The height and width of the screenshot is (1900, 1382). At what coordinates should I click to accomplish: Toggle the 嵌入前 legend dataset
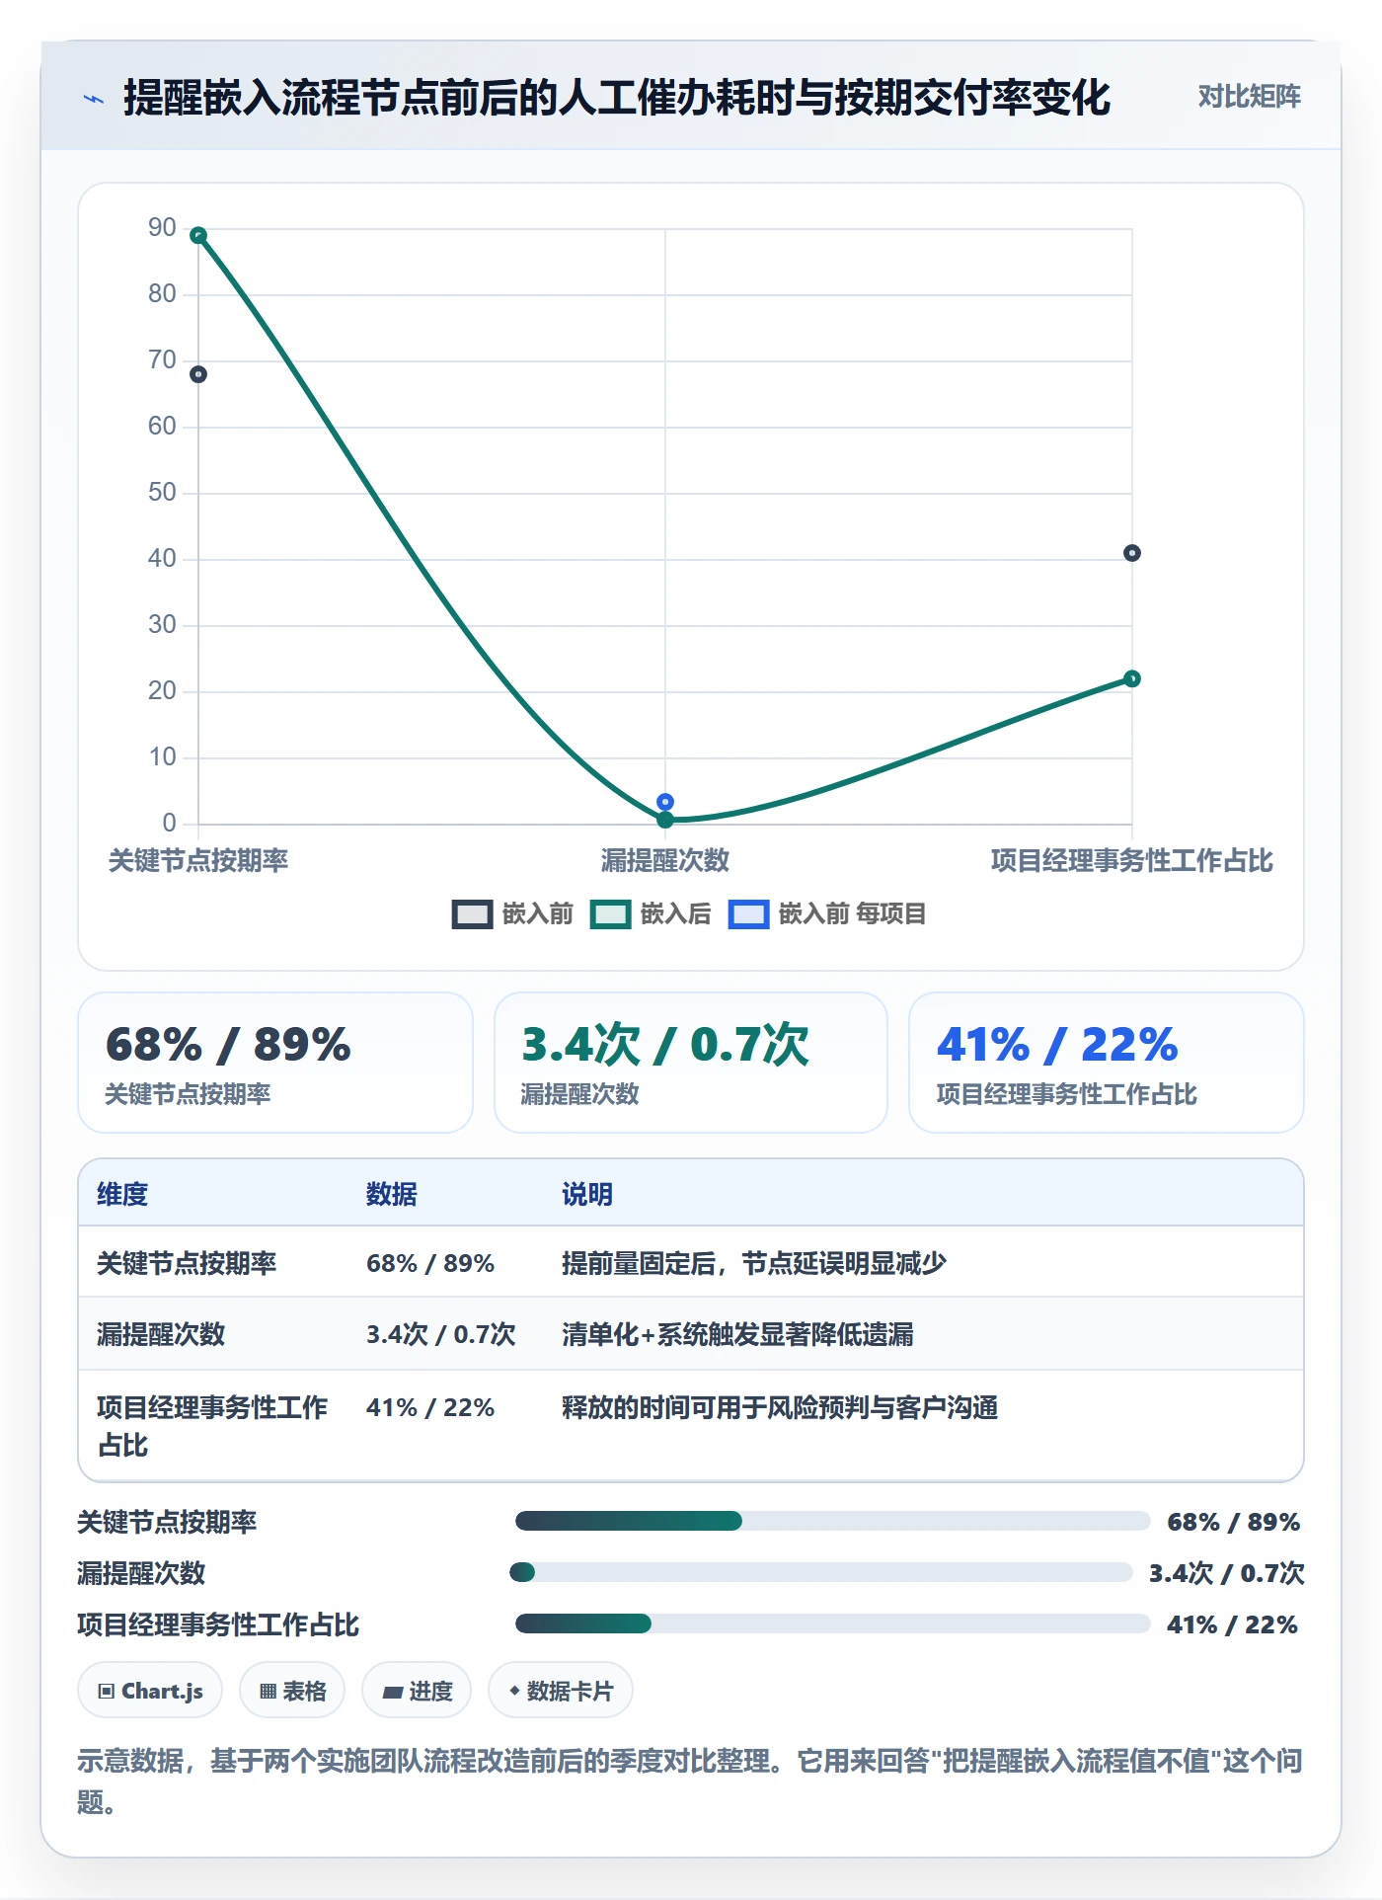click(x=512, y=914)
